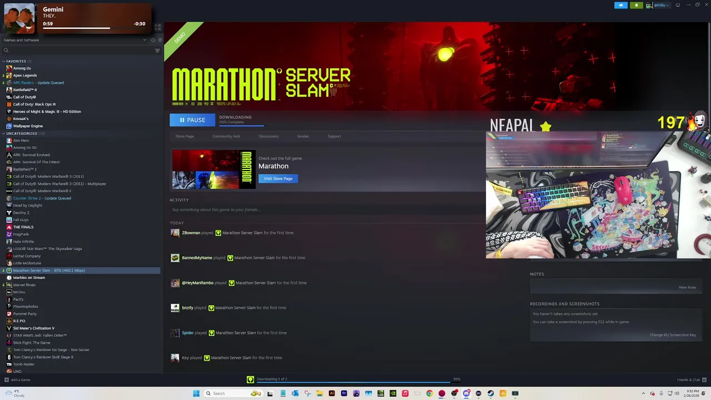
Task: Open @HeyManRambo's profile link
Action: coord(198,283)
